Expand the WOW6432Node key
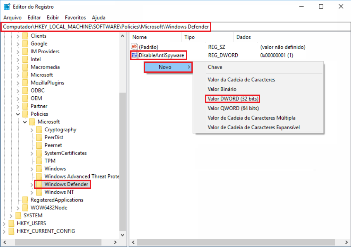 click(x=18, y=207)
